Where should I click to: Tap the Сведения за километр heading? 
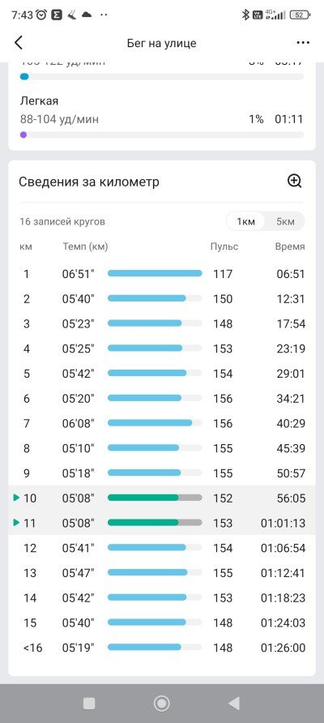click(x=89, y=182)
